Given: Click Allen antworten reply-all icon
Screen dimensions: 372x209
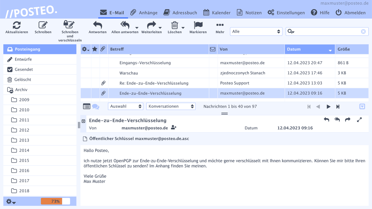Looking at the screenshot, I should 125,25.
